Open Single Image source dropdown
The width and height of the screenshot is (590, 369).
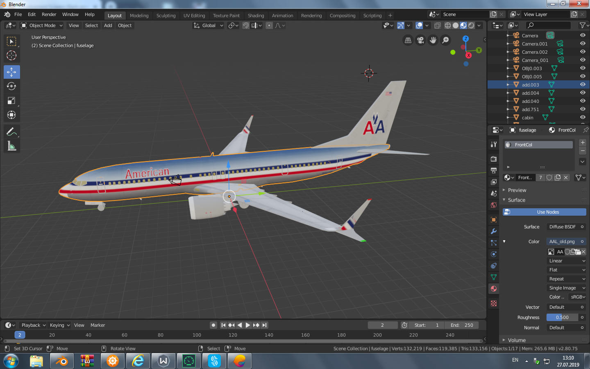[567, 288]
